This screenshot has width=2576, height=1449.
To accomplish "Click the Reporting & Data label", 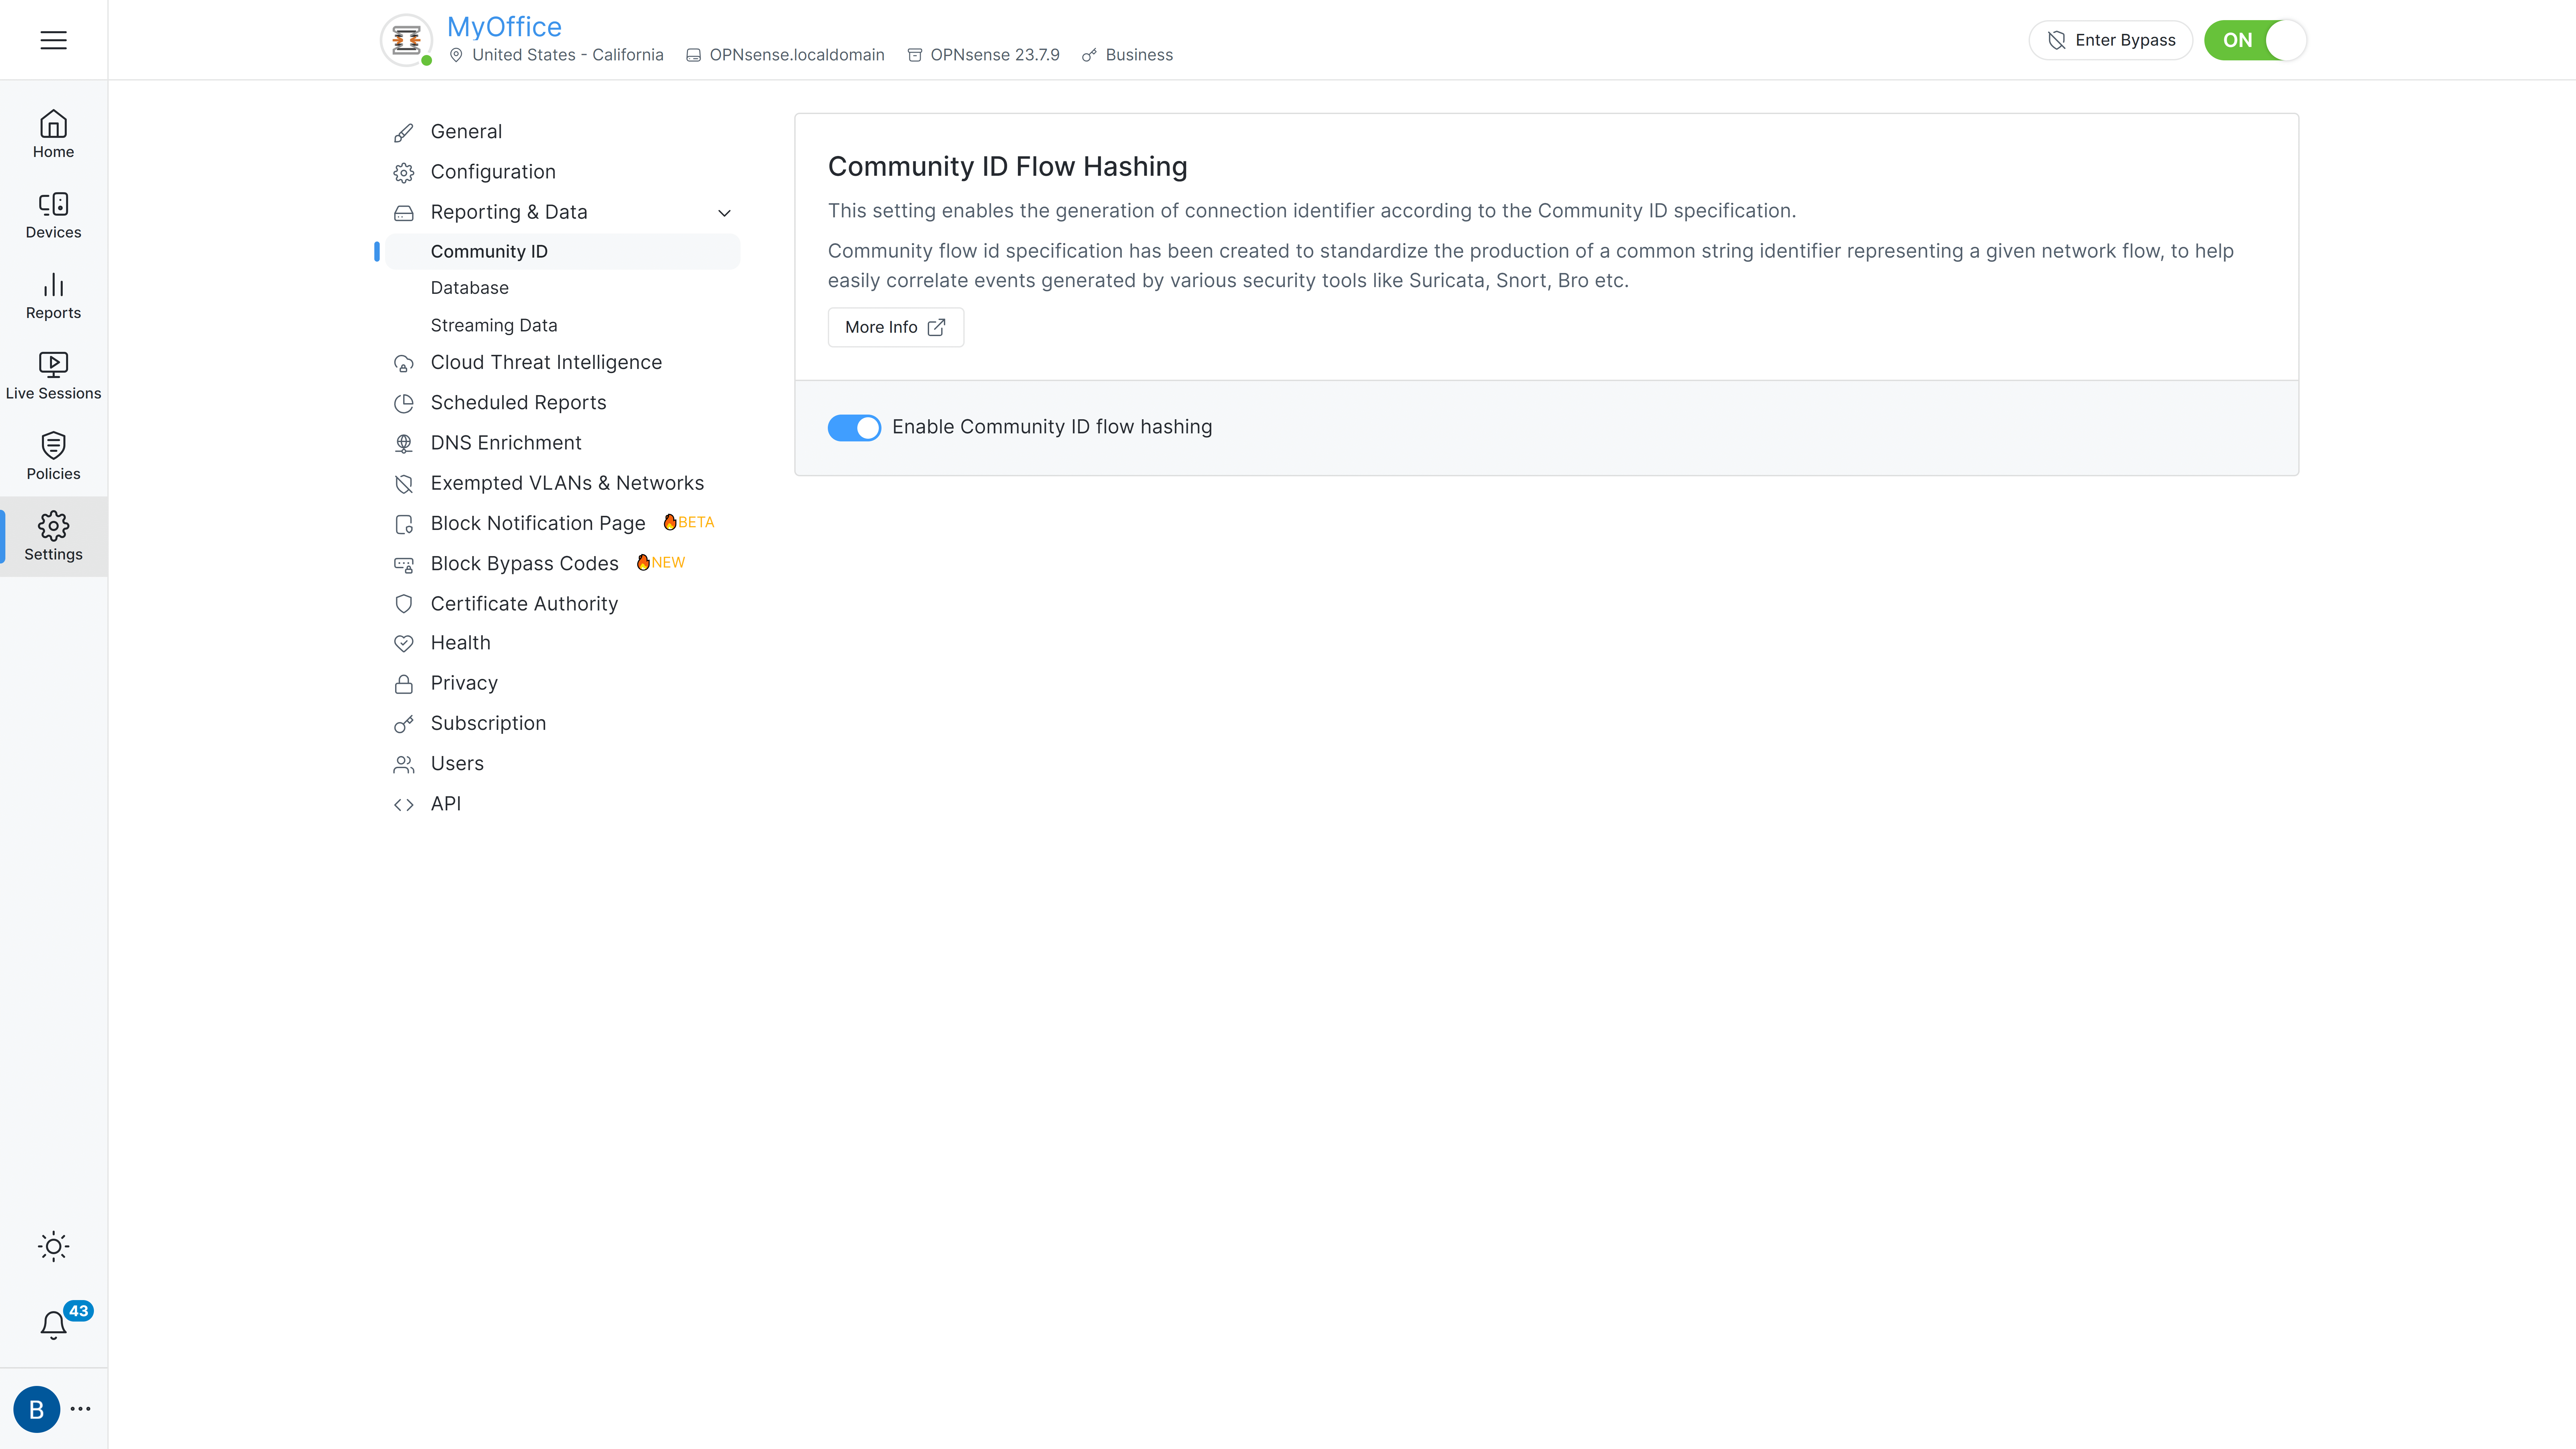I will pos(509,212).
